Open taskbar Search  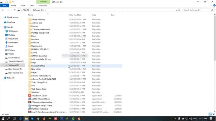8,119
